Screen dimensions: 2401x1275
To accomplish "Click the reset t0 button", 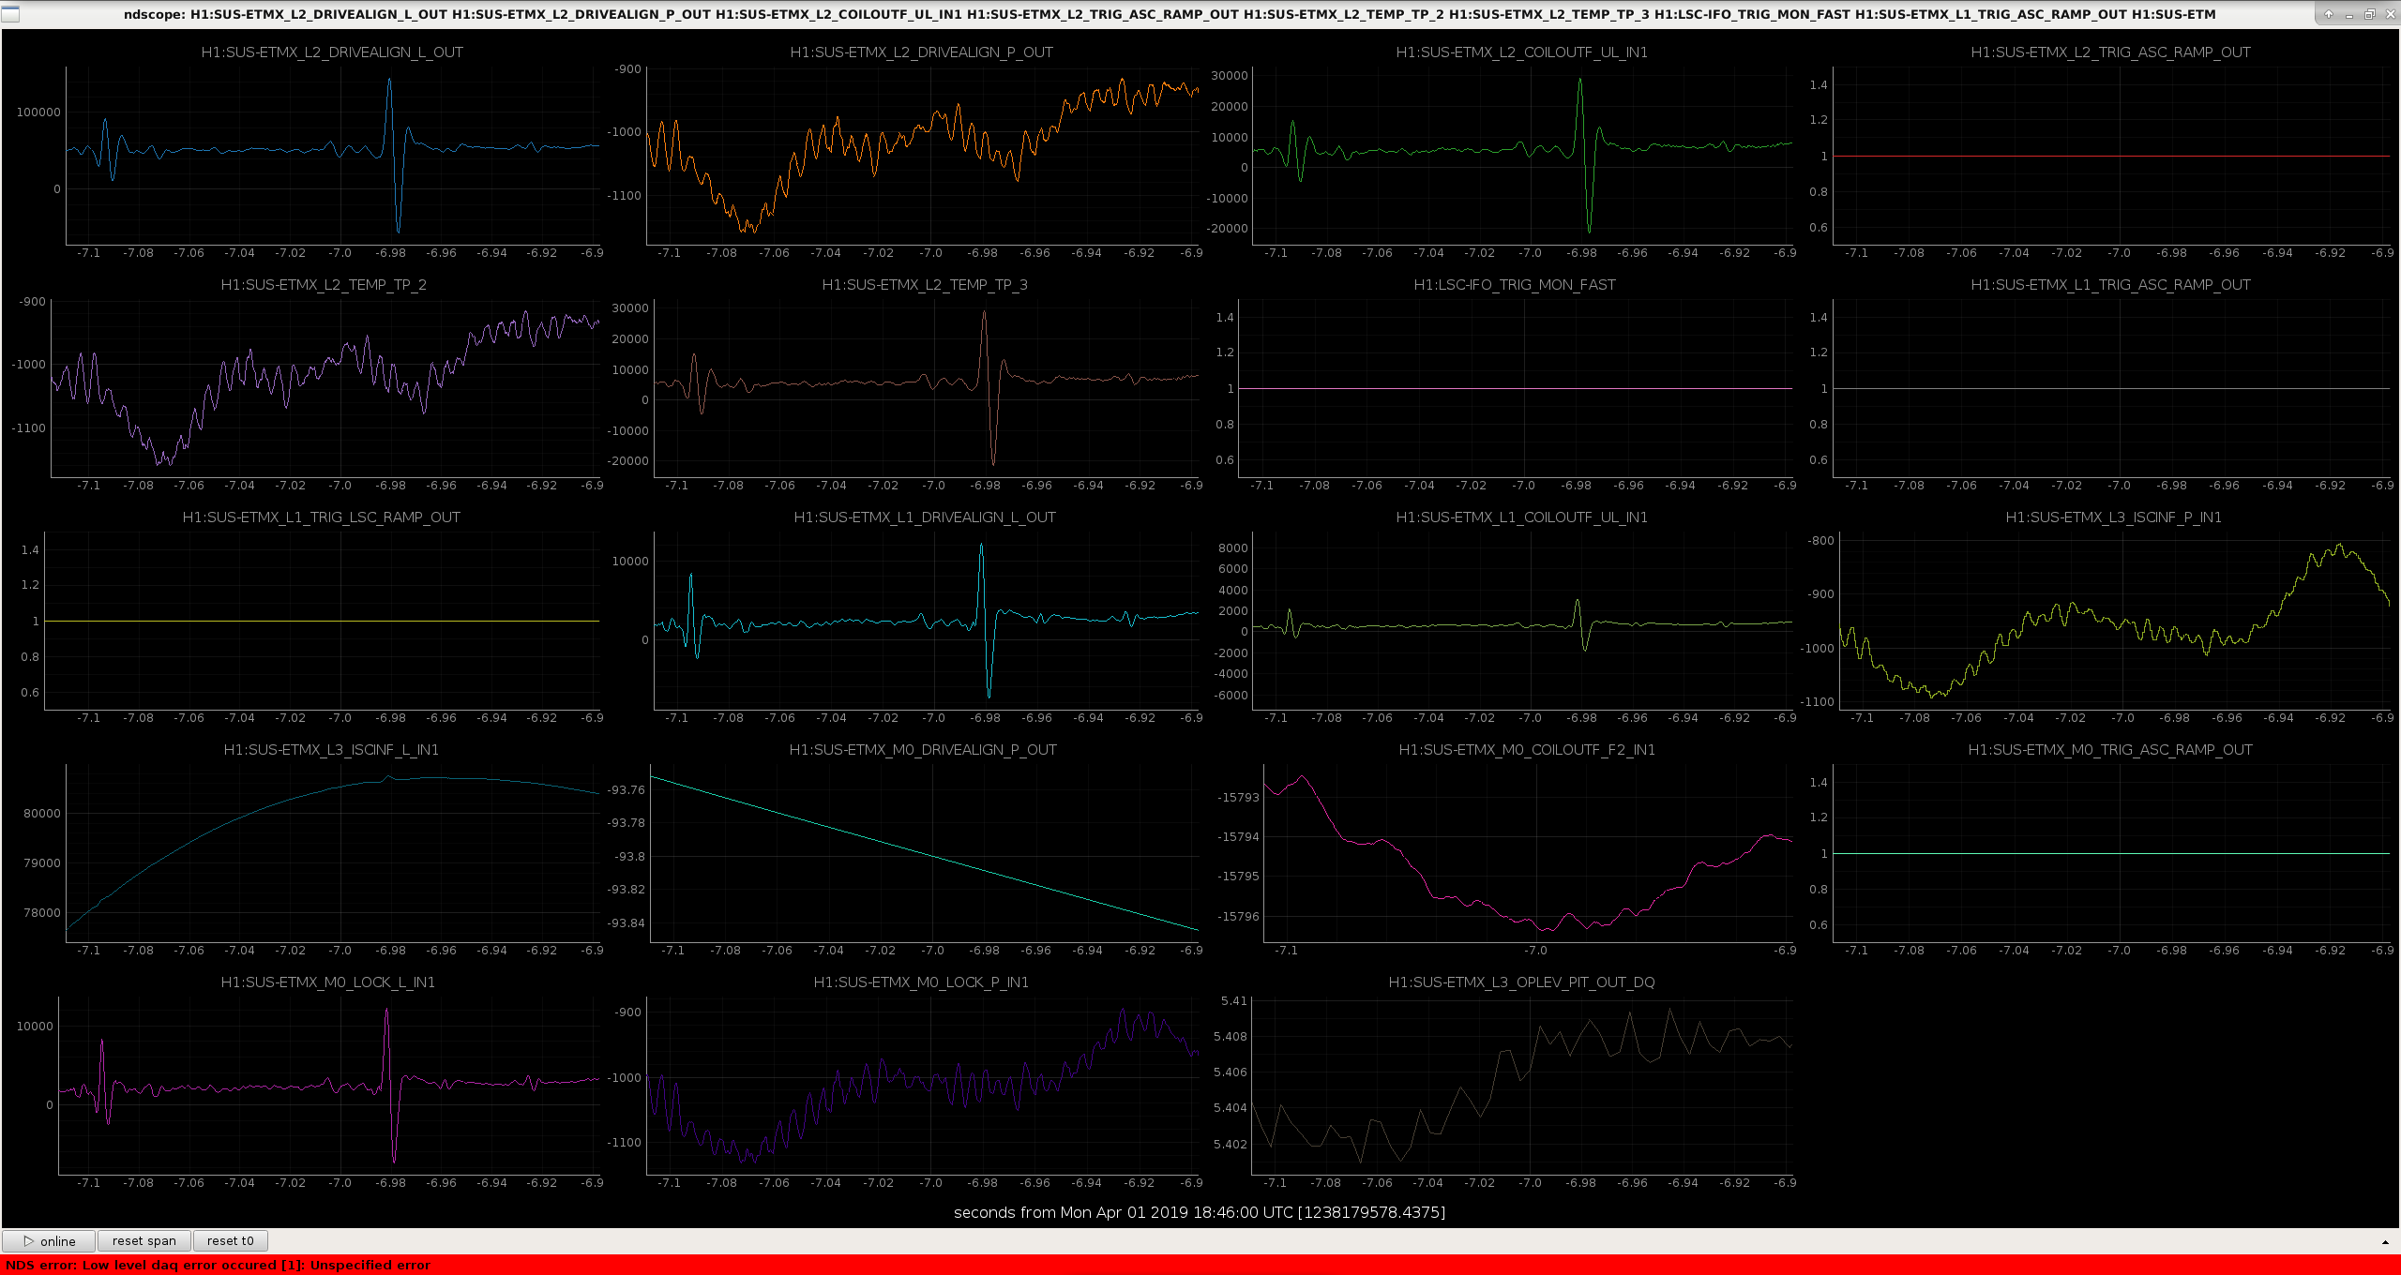I will [230, 1240].
